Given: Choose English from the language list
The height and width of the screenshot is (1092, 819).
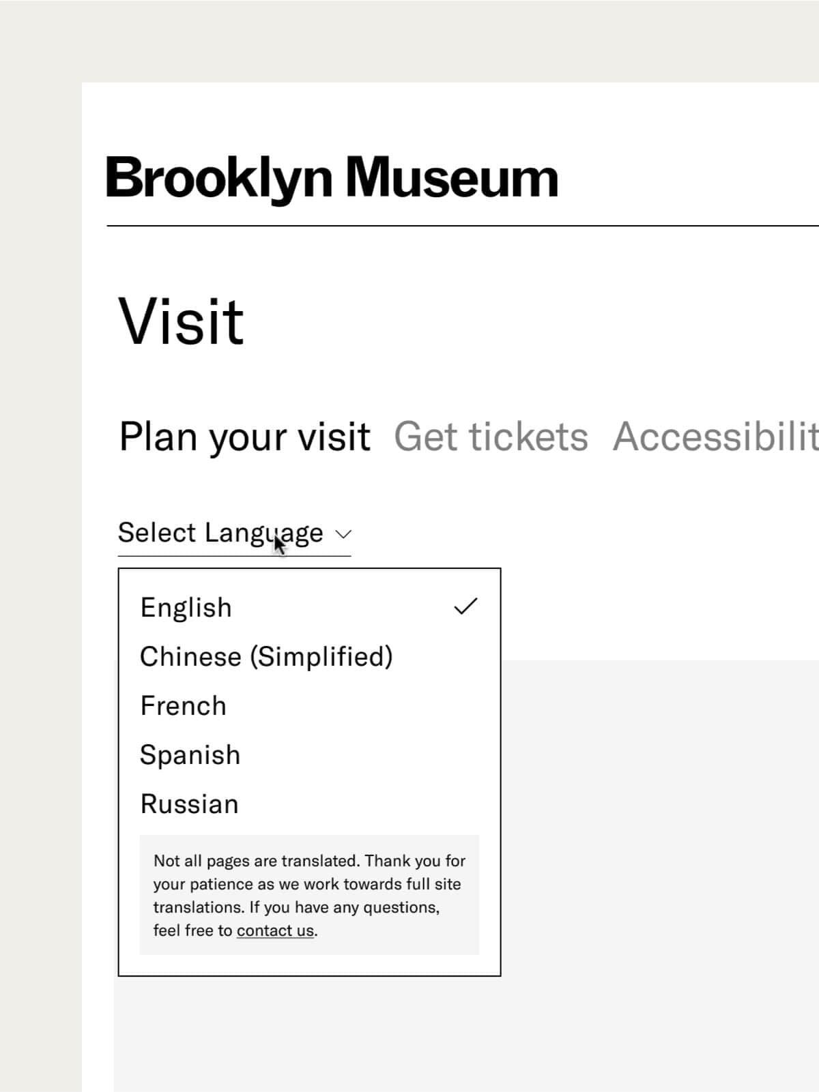Looking at the screenshot, I should [186, 607].
